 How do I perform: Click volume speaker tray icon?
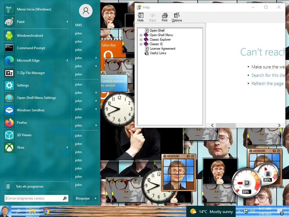pos(252,211)
